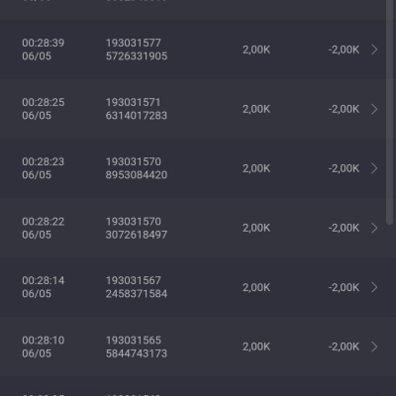The image size is (396, 396).
Task: Click the 00:28:39 06/05 timestamp
Action: click(44, 49)
